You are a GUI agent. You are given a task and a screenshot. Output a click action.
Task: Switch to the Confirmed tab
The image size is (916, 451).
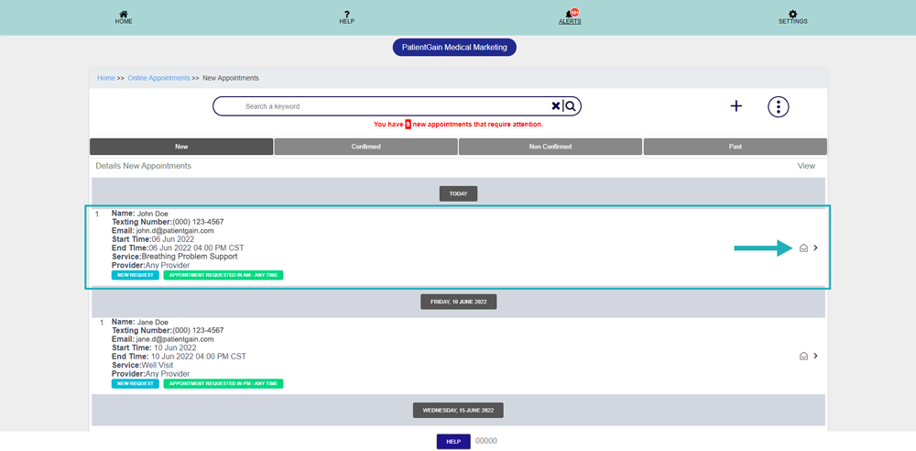pos(365,147)
